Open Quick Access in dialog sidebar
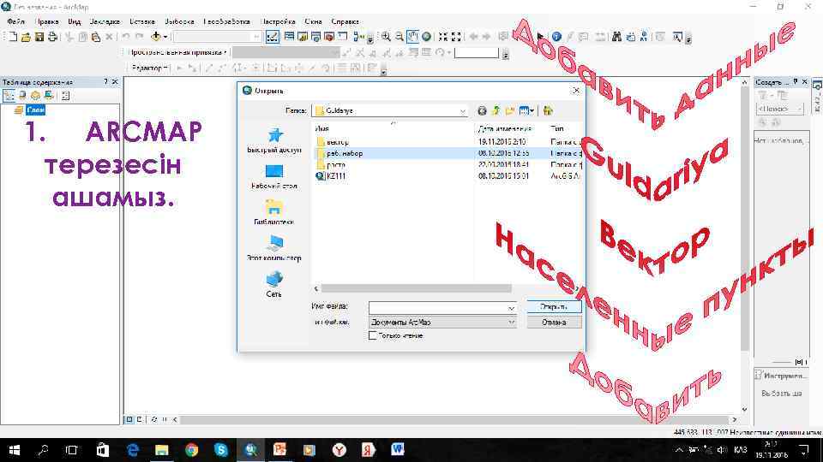The height and width of the screenshot is (462, 823). tap(274, 140)
